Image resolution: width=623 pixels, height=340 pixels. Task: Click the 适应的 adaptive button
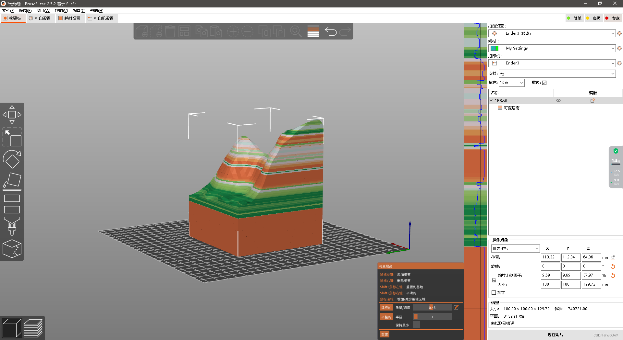(386, 307)
